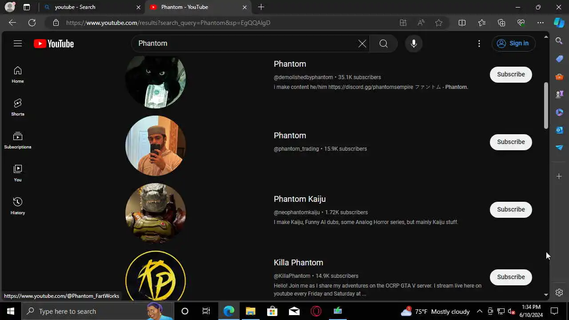Open the Edge sidebar search icon

tap(559, 41)
